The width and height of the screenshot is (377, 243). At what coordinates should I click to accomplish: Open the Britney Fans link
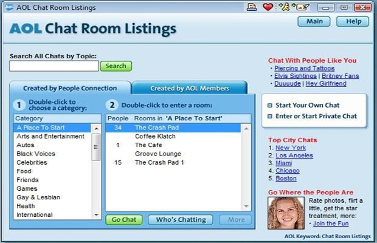pos(341,76)
